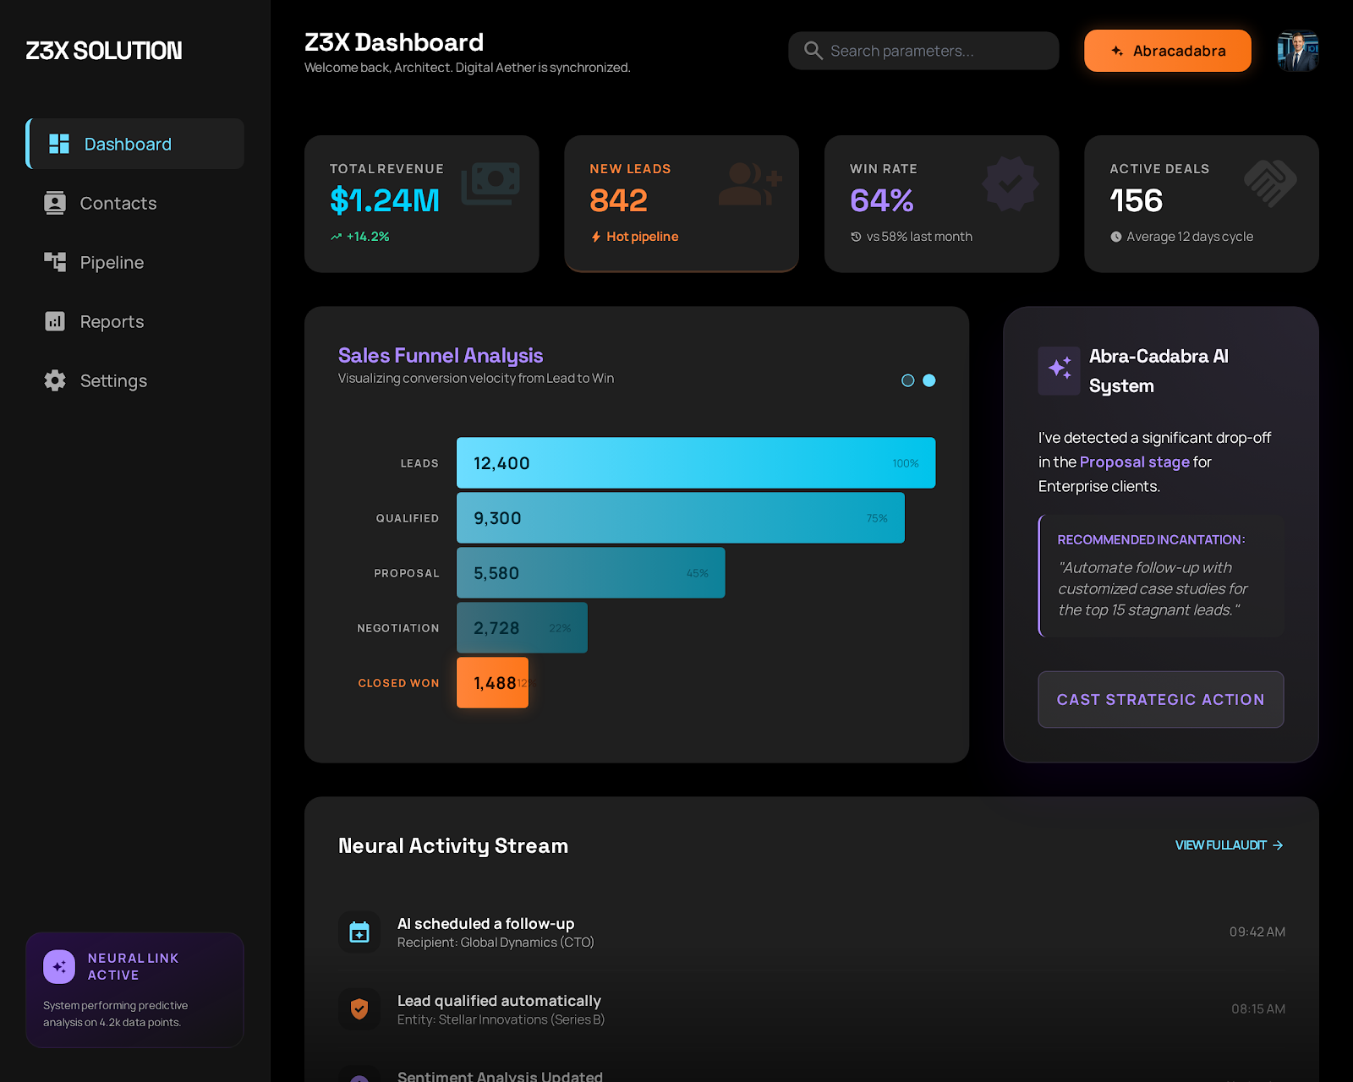Focus the Search parameters field

pyautogui.click(x=922, y=51)
